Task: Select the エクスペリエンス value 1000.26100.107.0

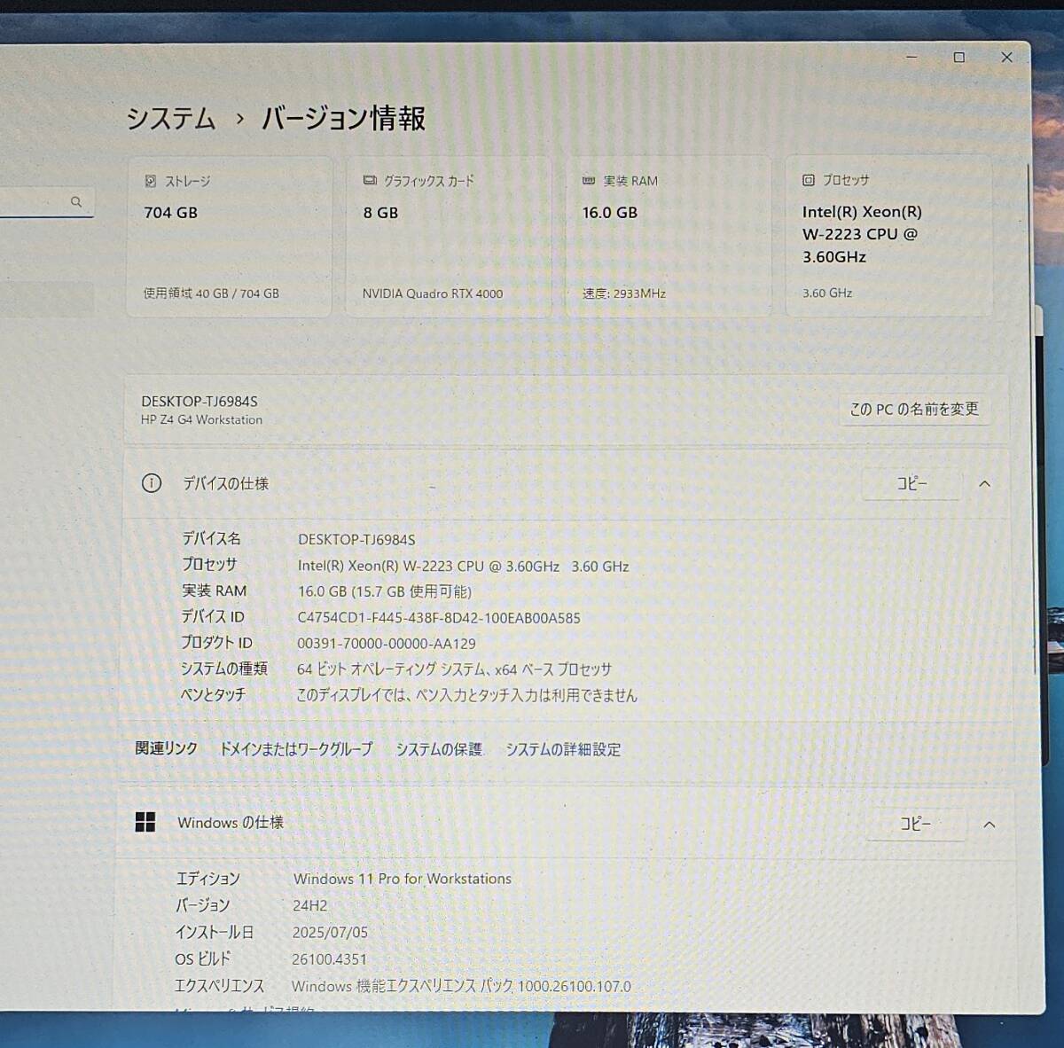Action: 461,986
